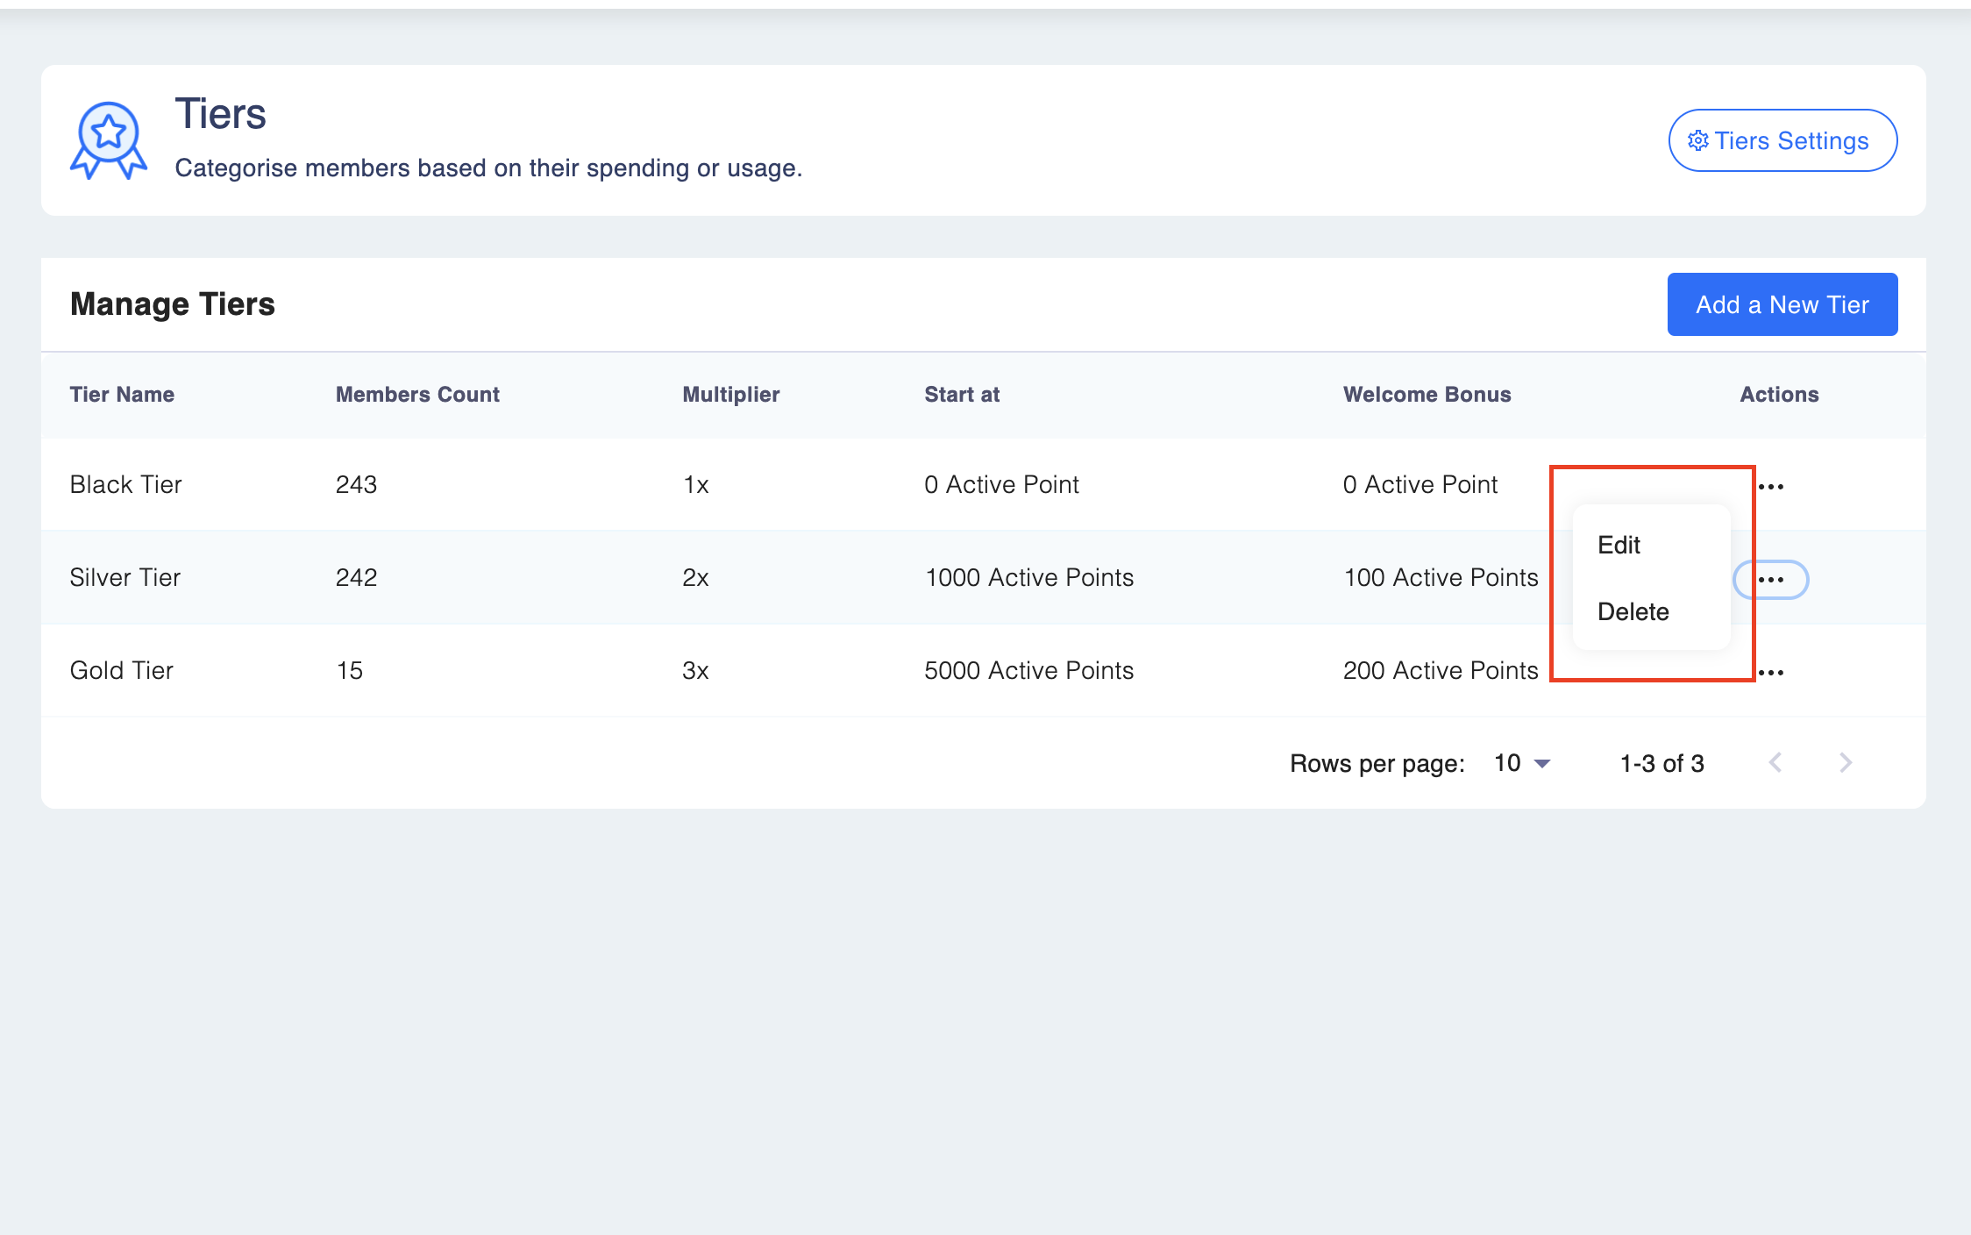Go to previous page chevron
The height and width of the screenshot is (1235, 1971).
1775,763
